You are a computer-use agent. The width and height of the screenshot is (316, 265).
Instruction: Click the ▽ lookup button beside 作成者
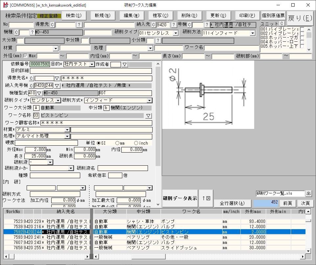(125, 64)
